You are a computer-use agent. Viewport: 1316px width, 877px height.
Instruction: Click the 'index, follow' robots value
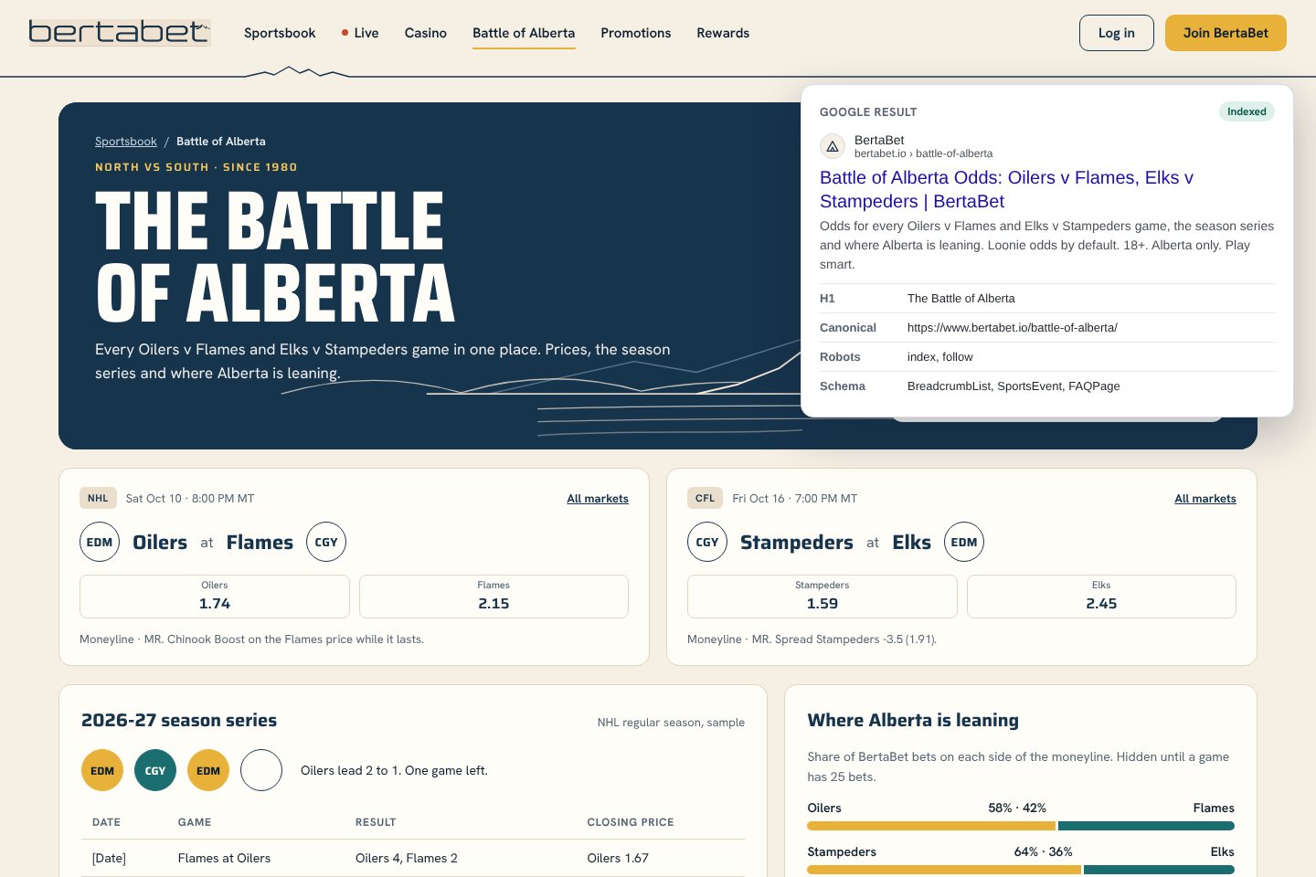click(940, 357)
